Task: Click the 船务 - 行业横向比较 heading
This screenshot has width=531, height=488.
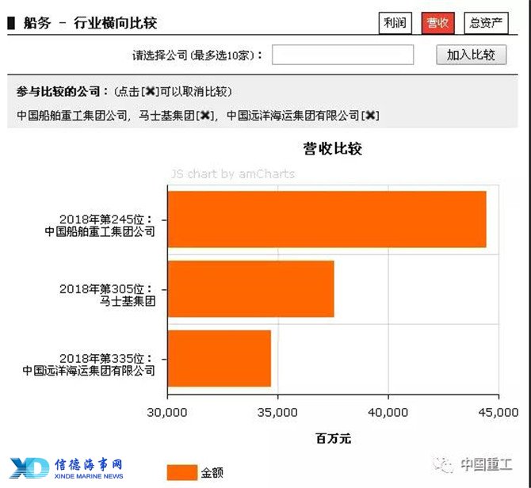Action: point(90,23)
